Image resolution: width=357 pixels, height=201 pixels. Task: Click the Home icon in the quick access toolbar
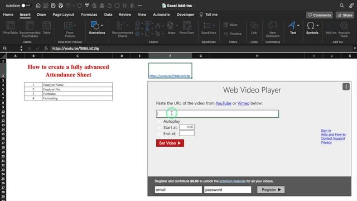point(38,6)
